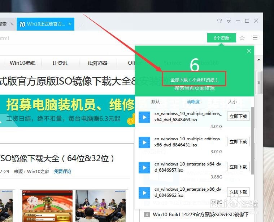The height and width of the screenshot is (222, 274).
Task: Play icon for multiple_editions x86 iso
Action: tap(144, 142)
